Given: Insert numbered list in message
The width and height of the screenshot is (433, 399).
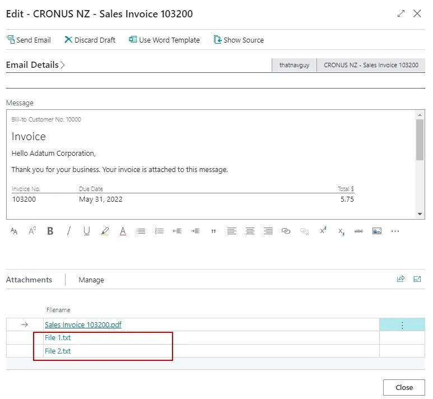Looking at the screenshot, I should tap(159, 231).
